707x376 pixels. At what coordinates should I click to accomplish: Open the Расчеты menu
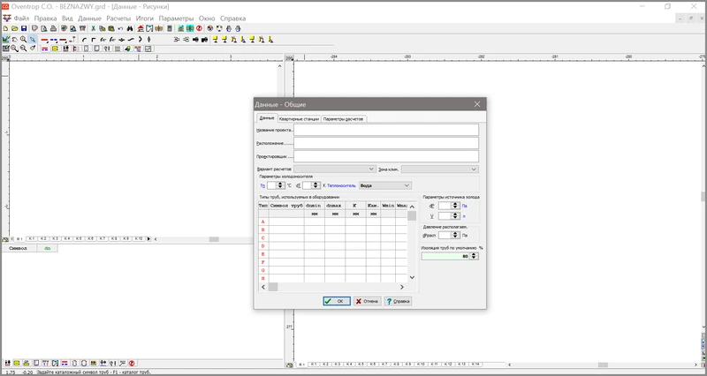click(117, 18)
